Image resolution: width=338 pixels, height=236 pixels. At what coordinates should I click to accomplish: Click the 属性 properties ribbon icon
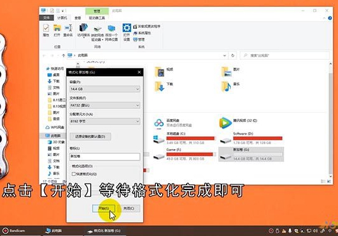[x=46, y=30]
